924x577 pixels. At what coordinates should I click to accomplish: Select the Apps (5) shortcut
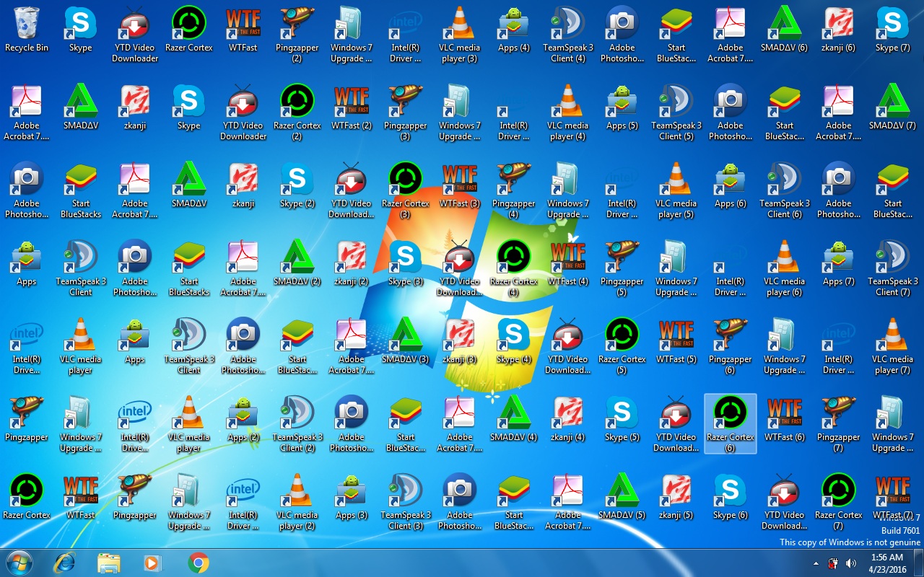[x=622, y=108]
